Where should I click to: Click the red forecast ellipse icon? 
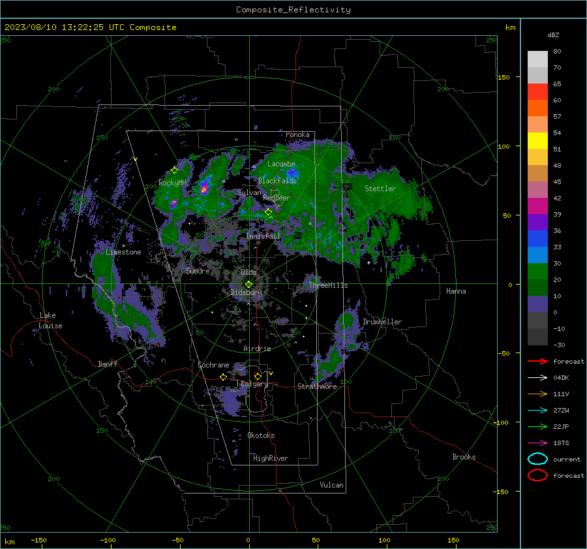click(x=537, y=475)
